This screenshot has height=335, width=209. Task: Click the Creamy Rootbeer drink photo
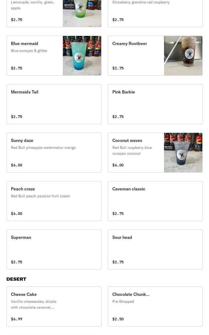pyautogui.click(x=183, y=56)
